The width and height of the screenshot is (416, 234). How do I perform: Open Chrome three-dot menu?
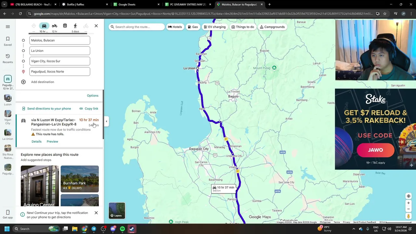411,14
